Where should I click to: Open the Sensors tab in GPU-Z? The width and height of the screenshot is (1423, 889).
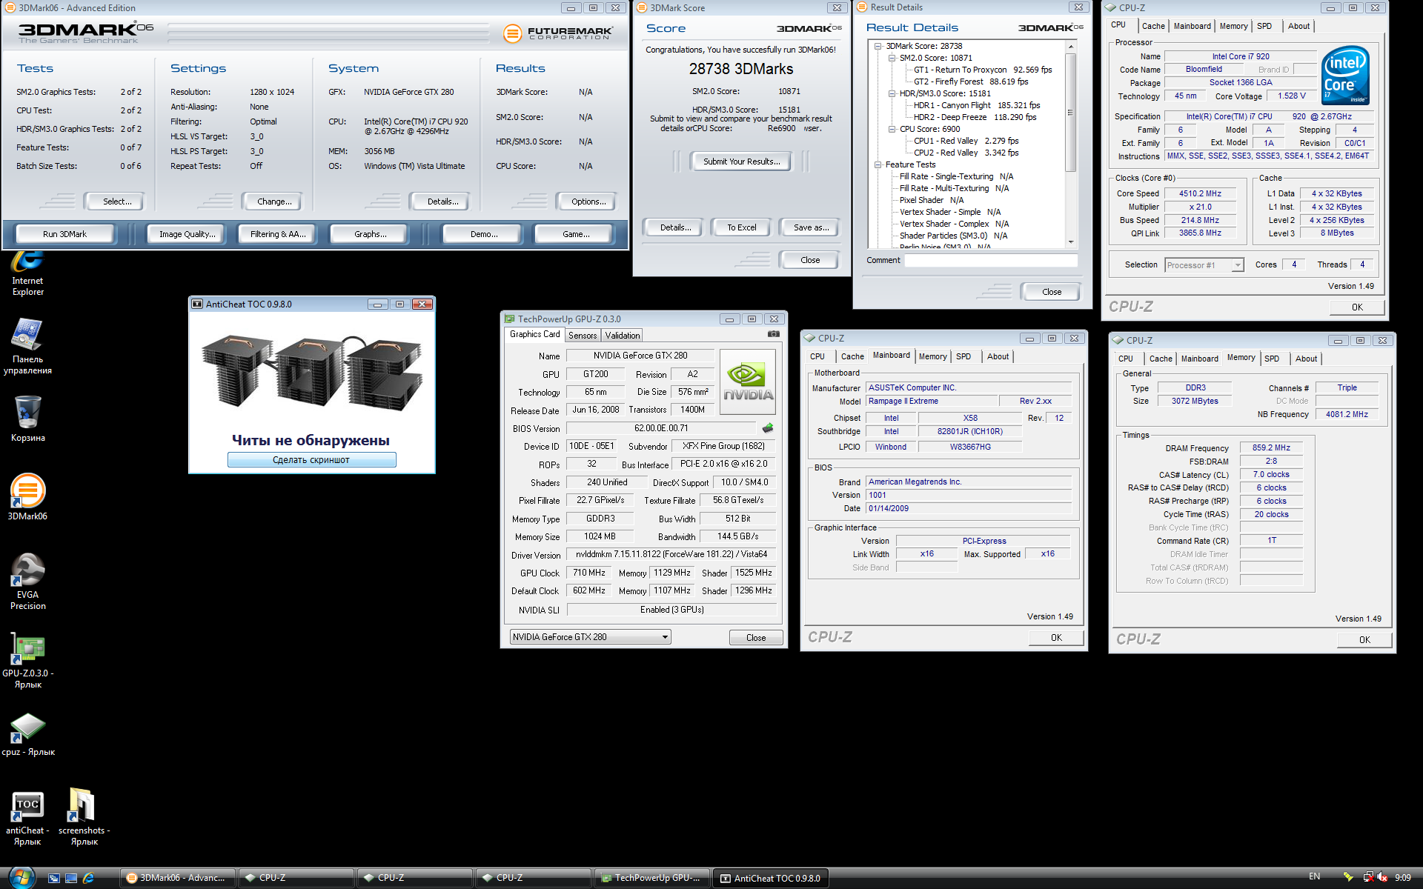[x=583, y=336]
